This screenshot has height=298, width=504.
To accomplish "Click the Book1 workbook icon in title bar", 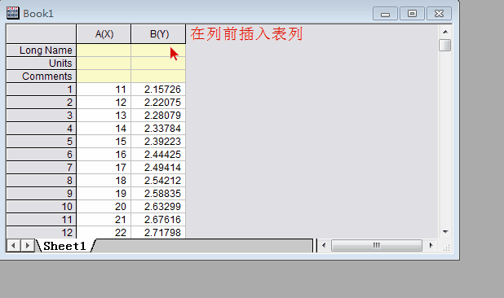I will pos(12,13).
